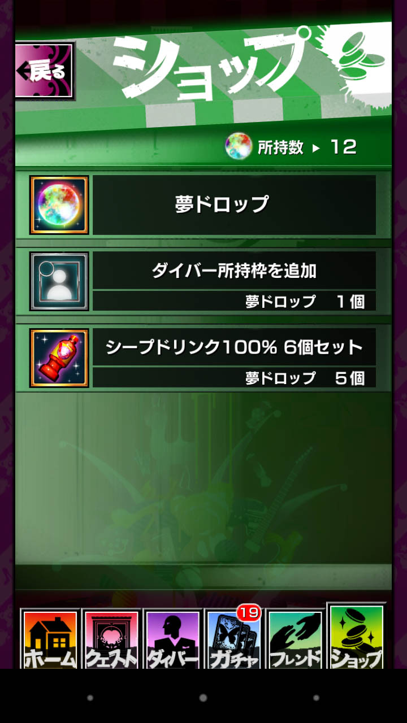Go to the クエスト tab

click(111, 639)
